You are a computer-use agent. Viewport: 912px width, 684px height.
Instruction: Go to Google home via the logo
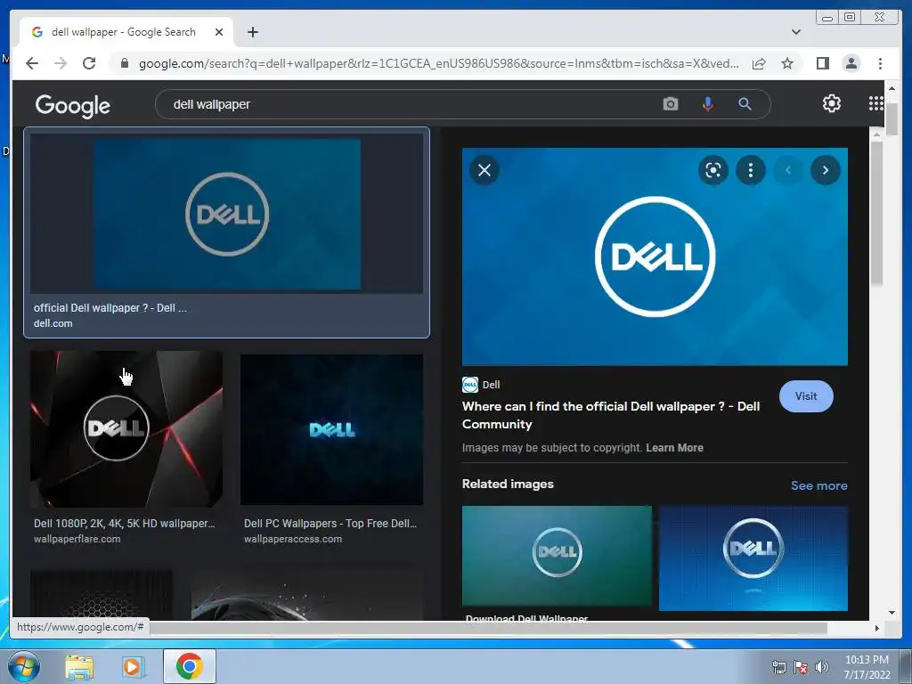73,105
